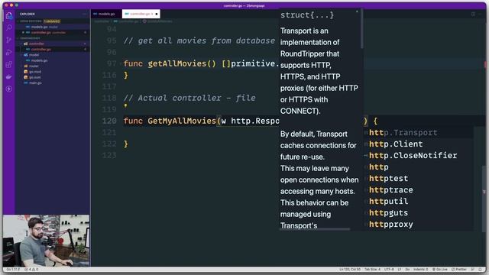
Task: Close the Transport documentation popup
Action: pyautogui.click(x=357, y=12)
